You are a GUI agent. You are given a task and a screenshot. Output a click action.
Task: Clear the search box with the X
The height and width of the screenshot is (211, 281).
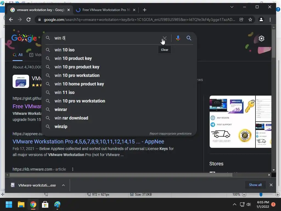[165, 38]
